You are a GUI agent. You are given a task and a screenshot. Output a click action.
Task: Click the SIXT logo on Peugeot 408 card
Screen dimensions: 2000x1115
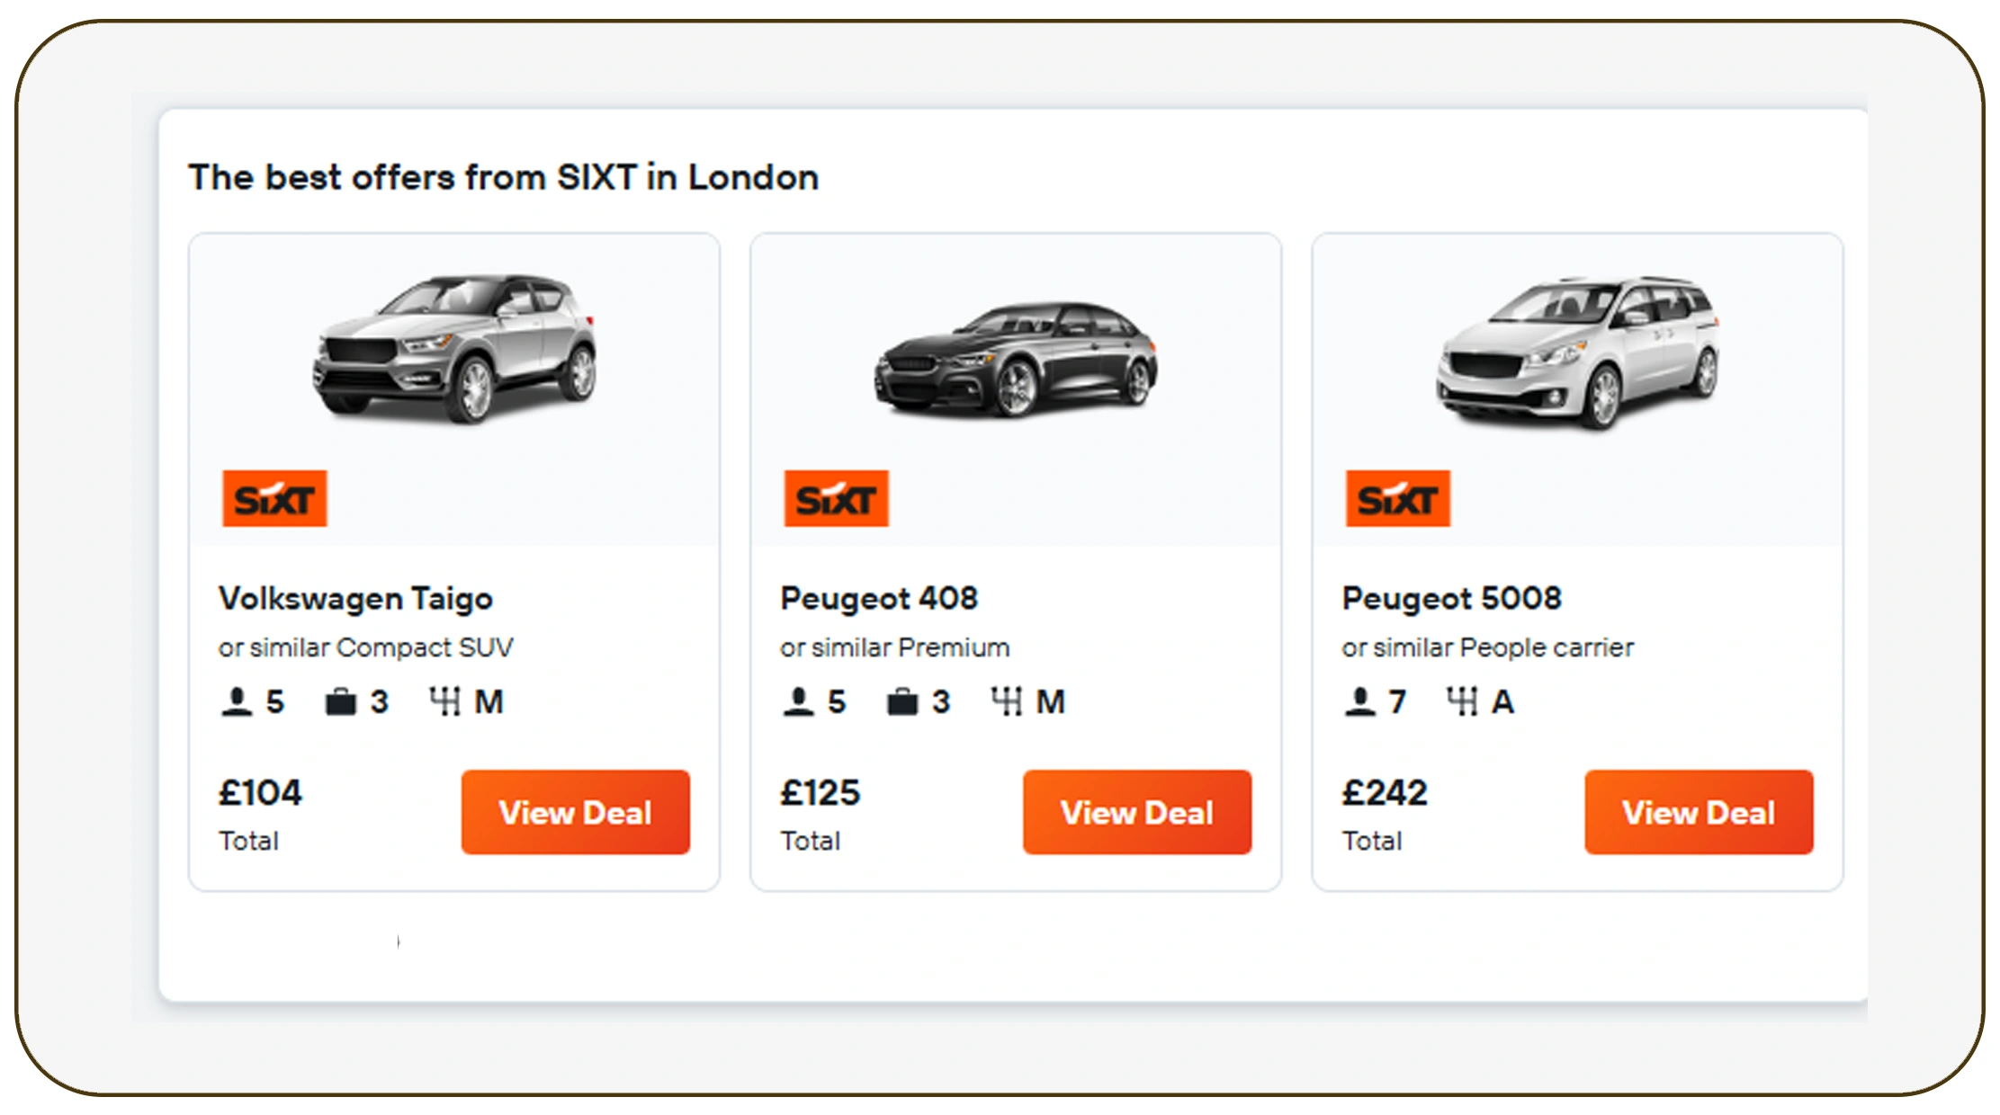pyautogui.click(x=836, y=498)
